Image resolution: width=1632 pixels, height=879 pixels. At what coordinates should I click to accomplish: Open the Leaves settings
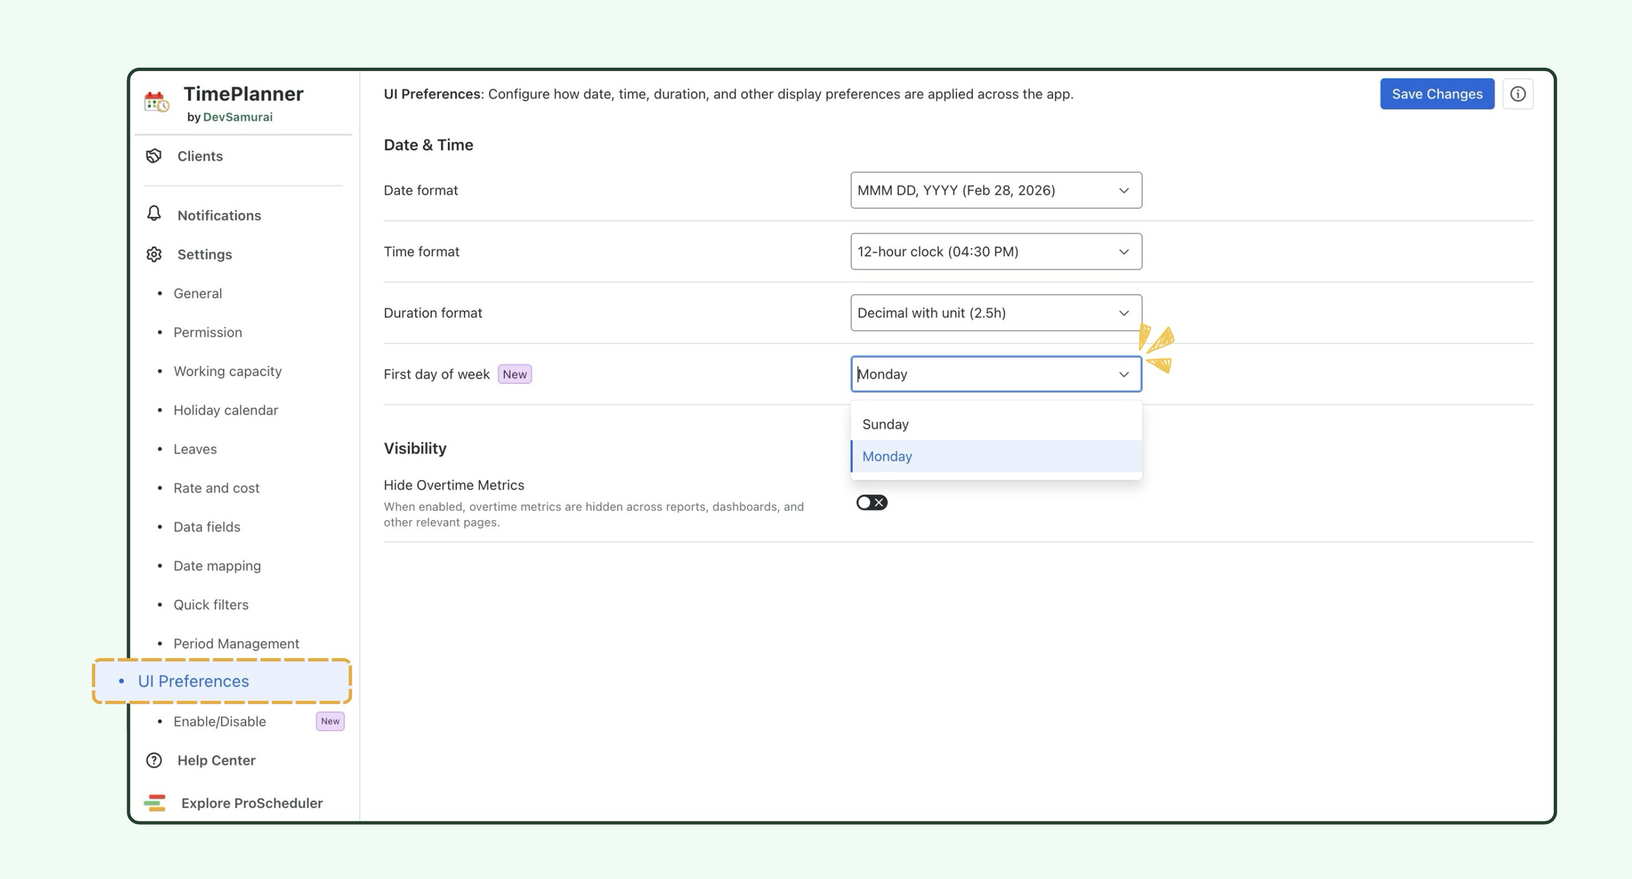195,449
